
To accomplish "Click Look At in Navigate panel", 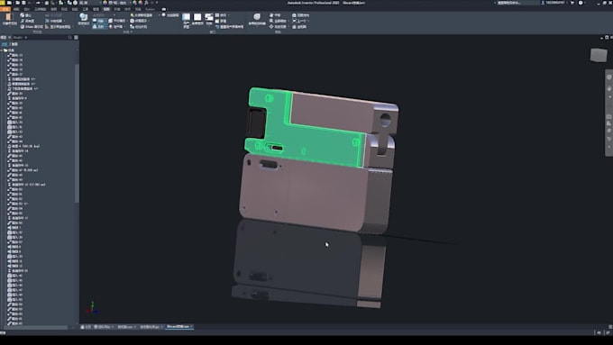I will [x=300, y=14].
